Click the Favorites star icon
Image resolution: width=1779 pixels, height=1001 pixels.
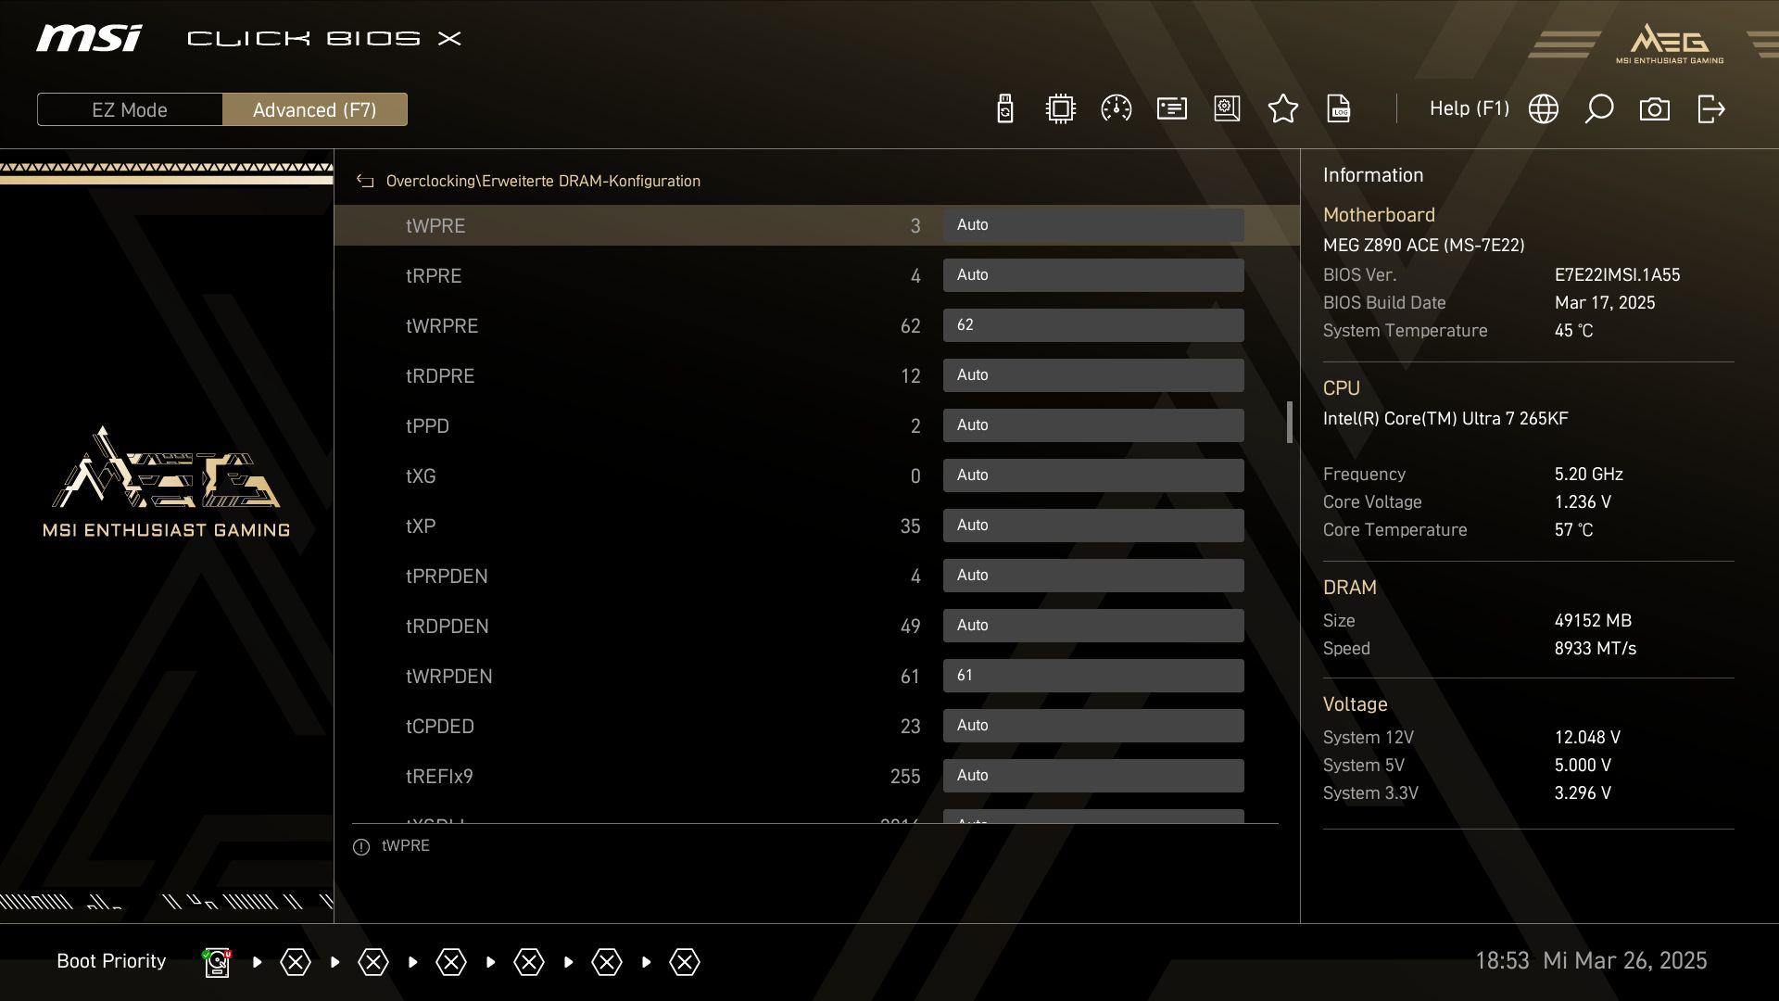pyautogui.click(x=1282, y=109)
